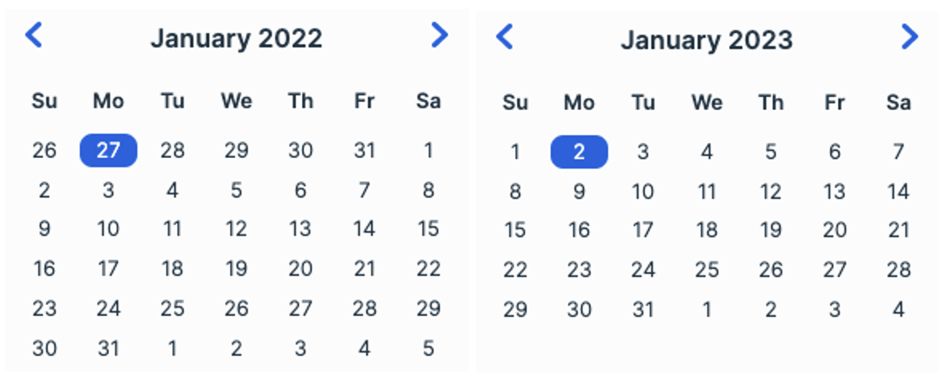Click the January 2023 month title
The height and width of the screenshot is (379, 942).
tap(706, 40)
